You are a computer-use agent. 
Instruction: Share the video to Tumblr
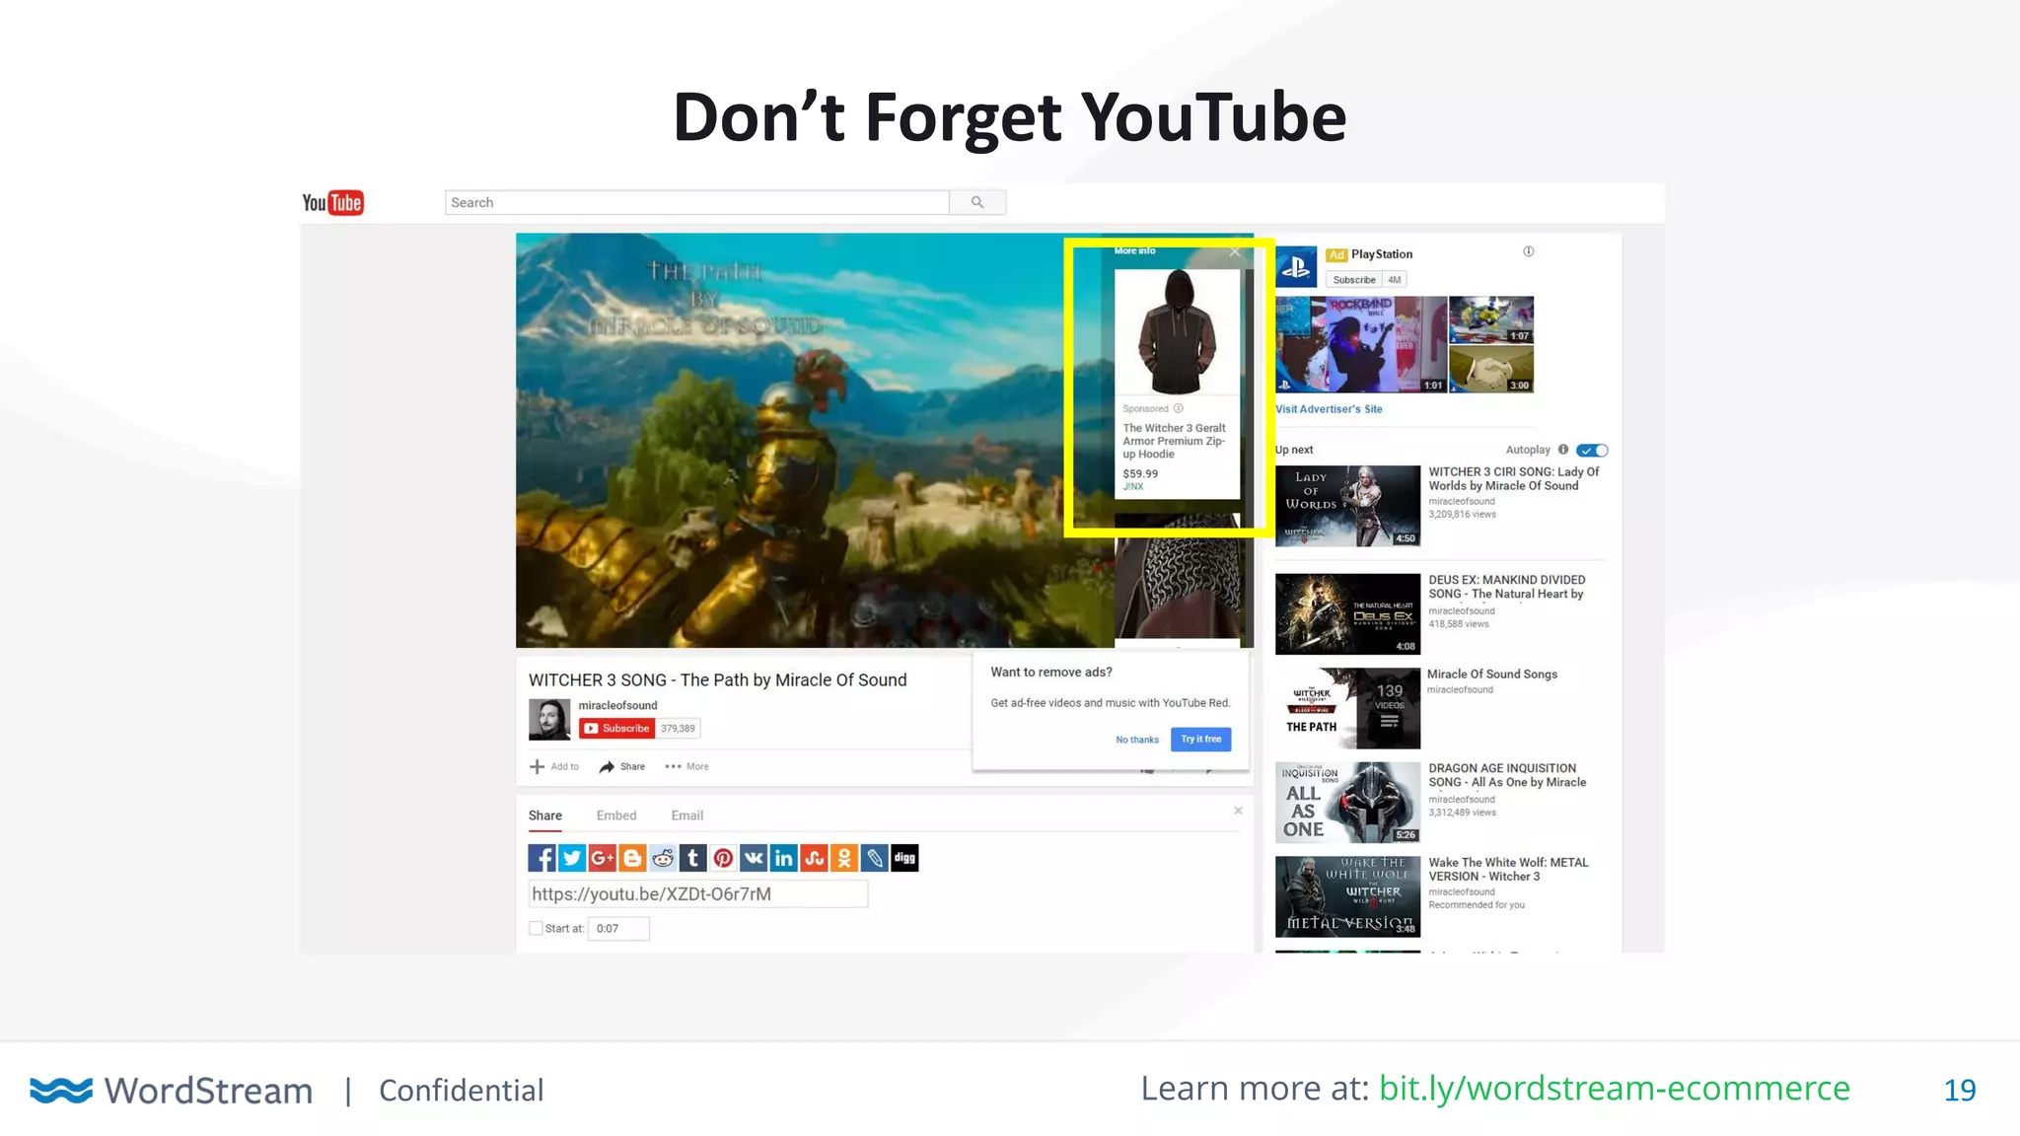coord(693,858)
